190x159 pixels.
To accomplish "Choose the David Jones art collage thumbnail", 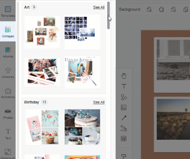I will (82, 72).
